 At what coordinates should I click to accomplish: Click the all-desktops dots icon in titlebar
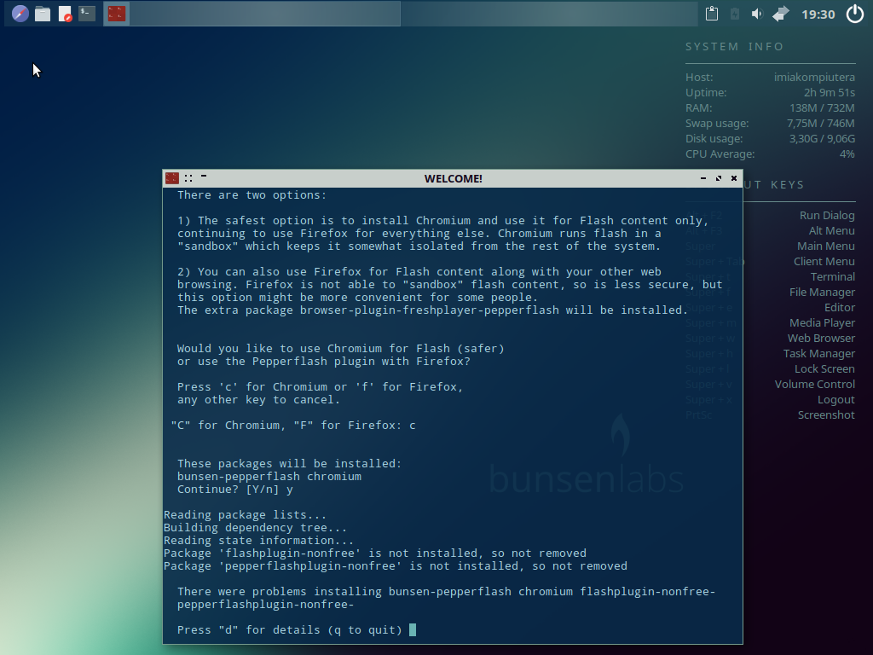pyautogui.click(x=188, y=178)
